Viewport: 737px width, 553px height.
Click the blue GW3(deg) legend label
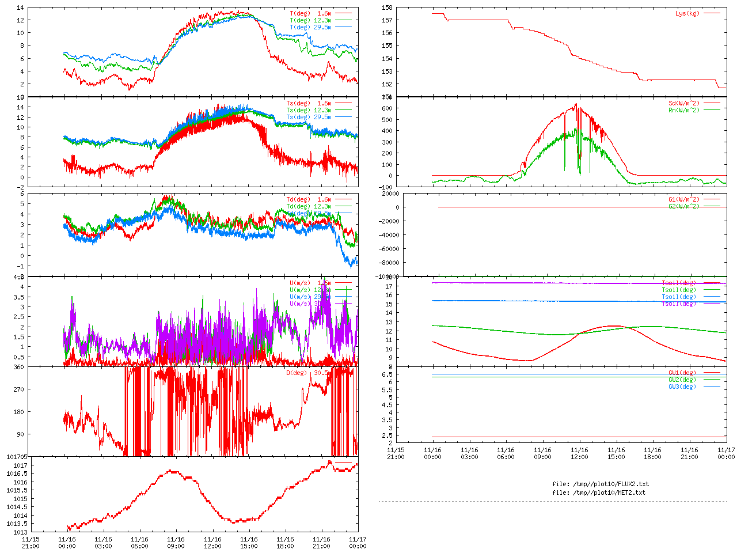click(682, 387)
